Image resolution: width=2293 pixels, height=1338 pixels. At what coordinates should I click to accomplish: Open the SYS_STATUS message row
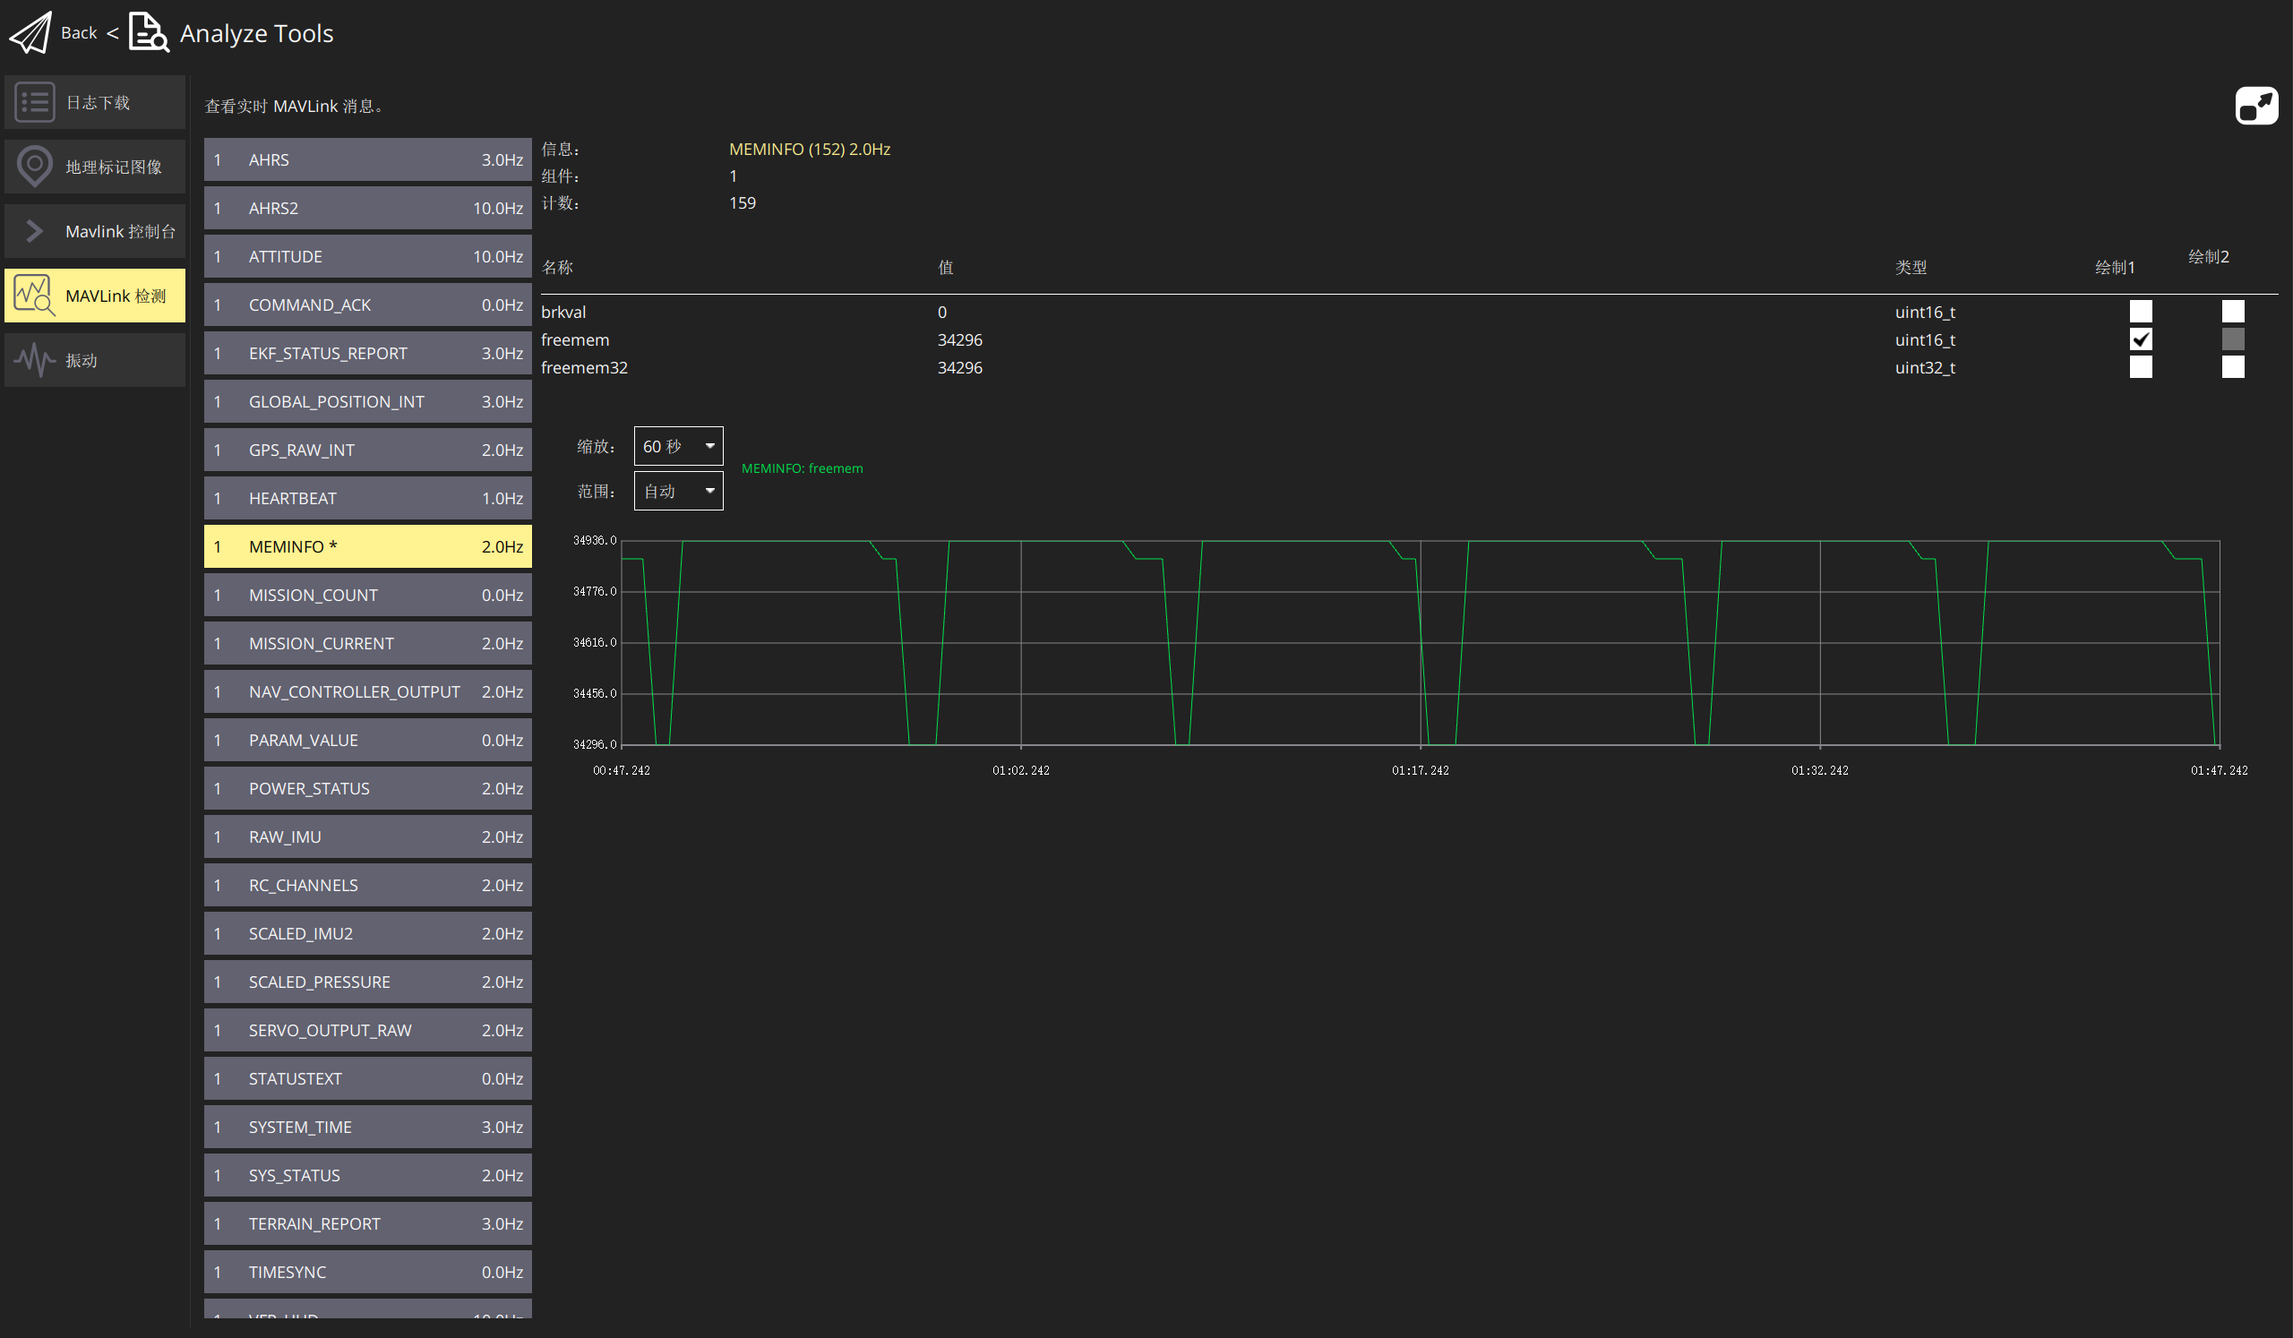click(367, 1175)
